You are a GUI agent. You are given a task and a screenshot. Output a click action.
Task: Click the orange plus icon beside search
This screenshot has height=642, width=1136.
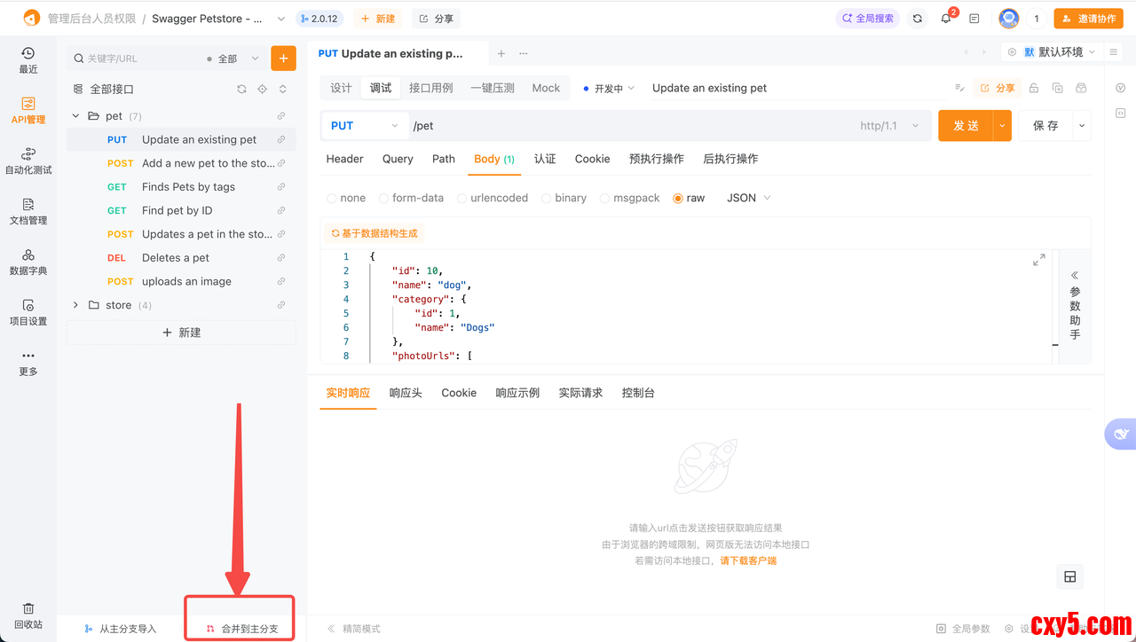pos(283,59)
